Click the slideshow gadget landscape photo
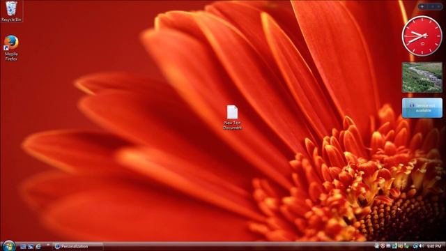 (422, 77)
